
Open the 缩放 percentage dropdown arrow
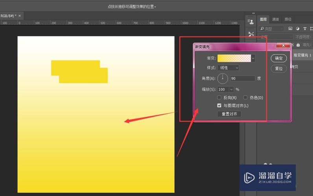tap(231, 89)
